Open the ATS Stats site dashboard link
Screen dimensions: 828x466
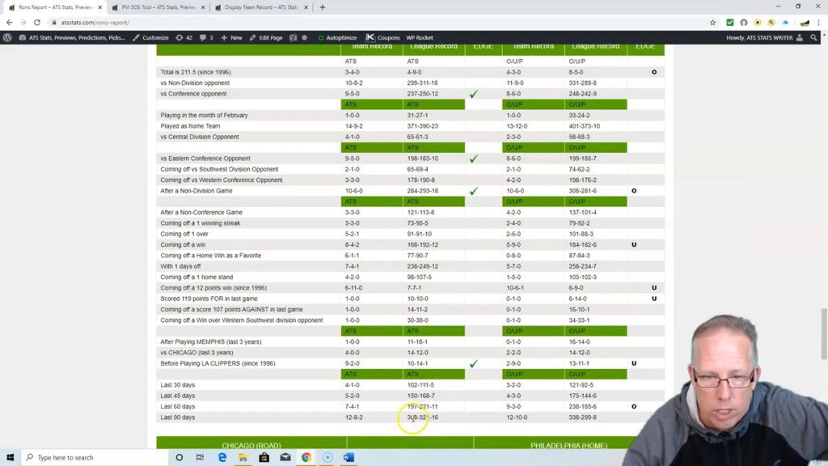72,37
